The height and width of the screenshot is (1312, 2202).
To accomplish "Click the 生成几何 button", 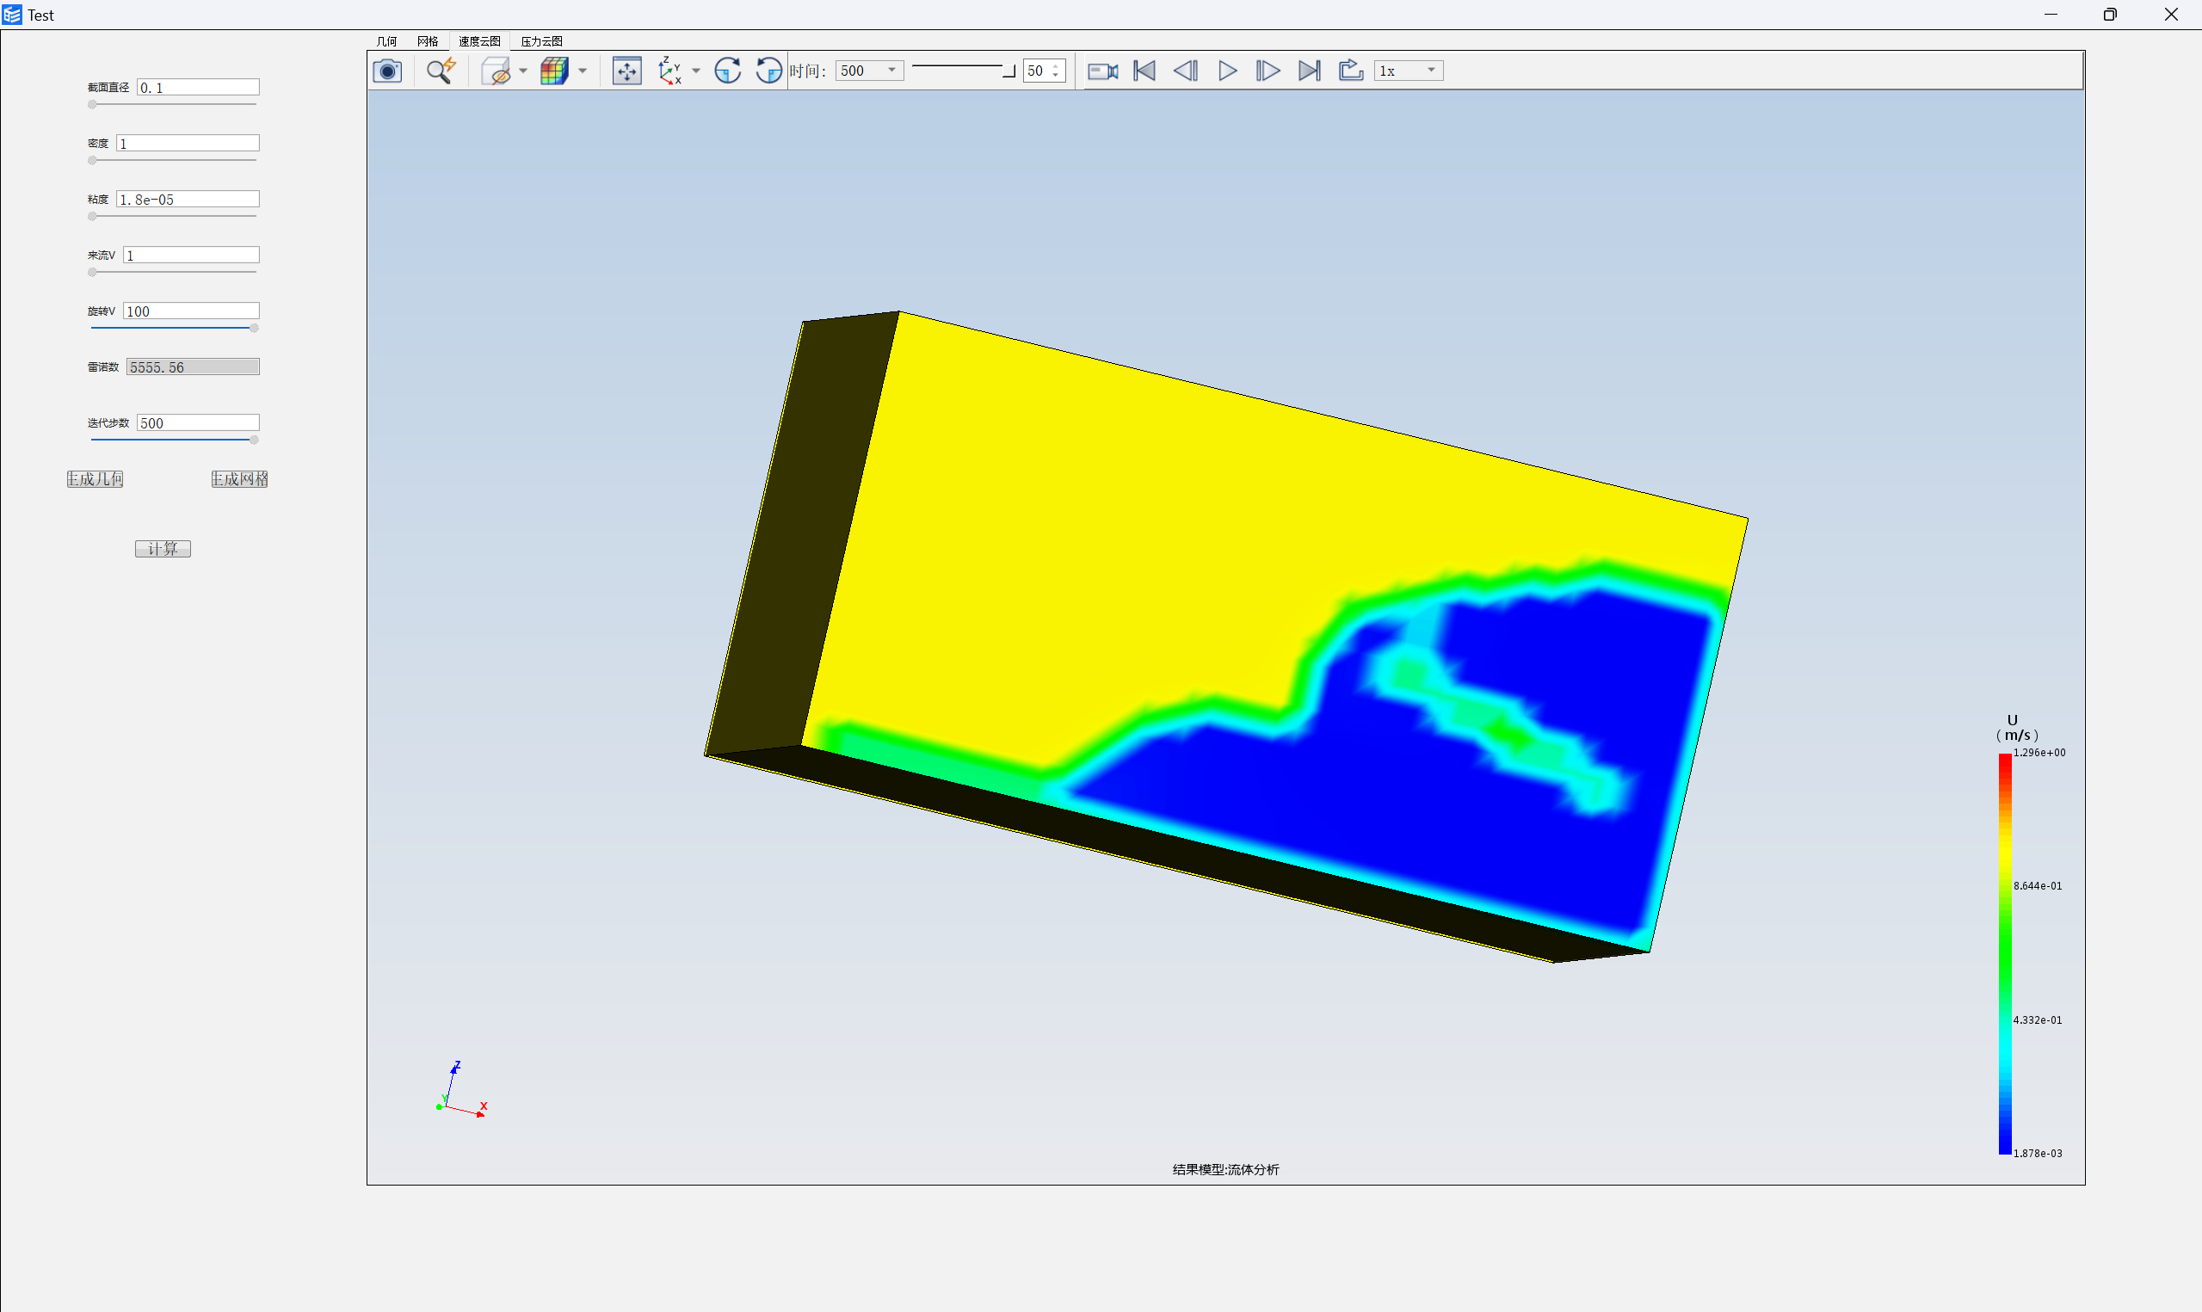I will click(x=96, y=479).
